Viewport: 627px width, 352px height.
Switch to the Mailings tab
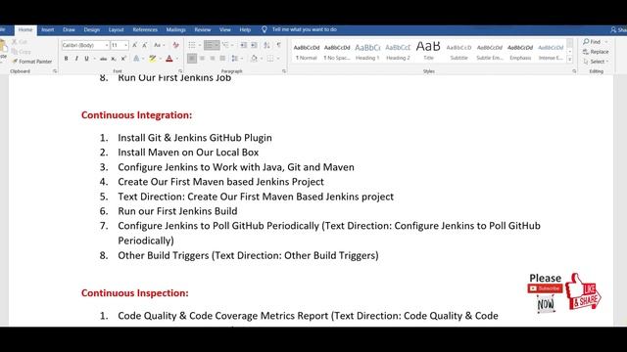tap(176, 29)
